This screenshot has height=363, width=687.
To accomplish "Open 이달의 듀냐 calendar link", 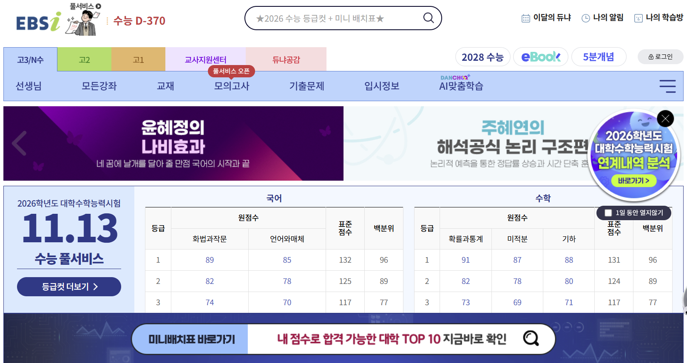I will [x=546, y=18].
